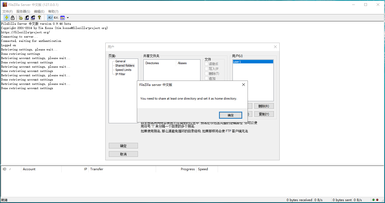The height and width of the screenshot is (203, 385).
Task: Click the filezilla-project.org URL log line
Action: pos(26,32)
